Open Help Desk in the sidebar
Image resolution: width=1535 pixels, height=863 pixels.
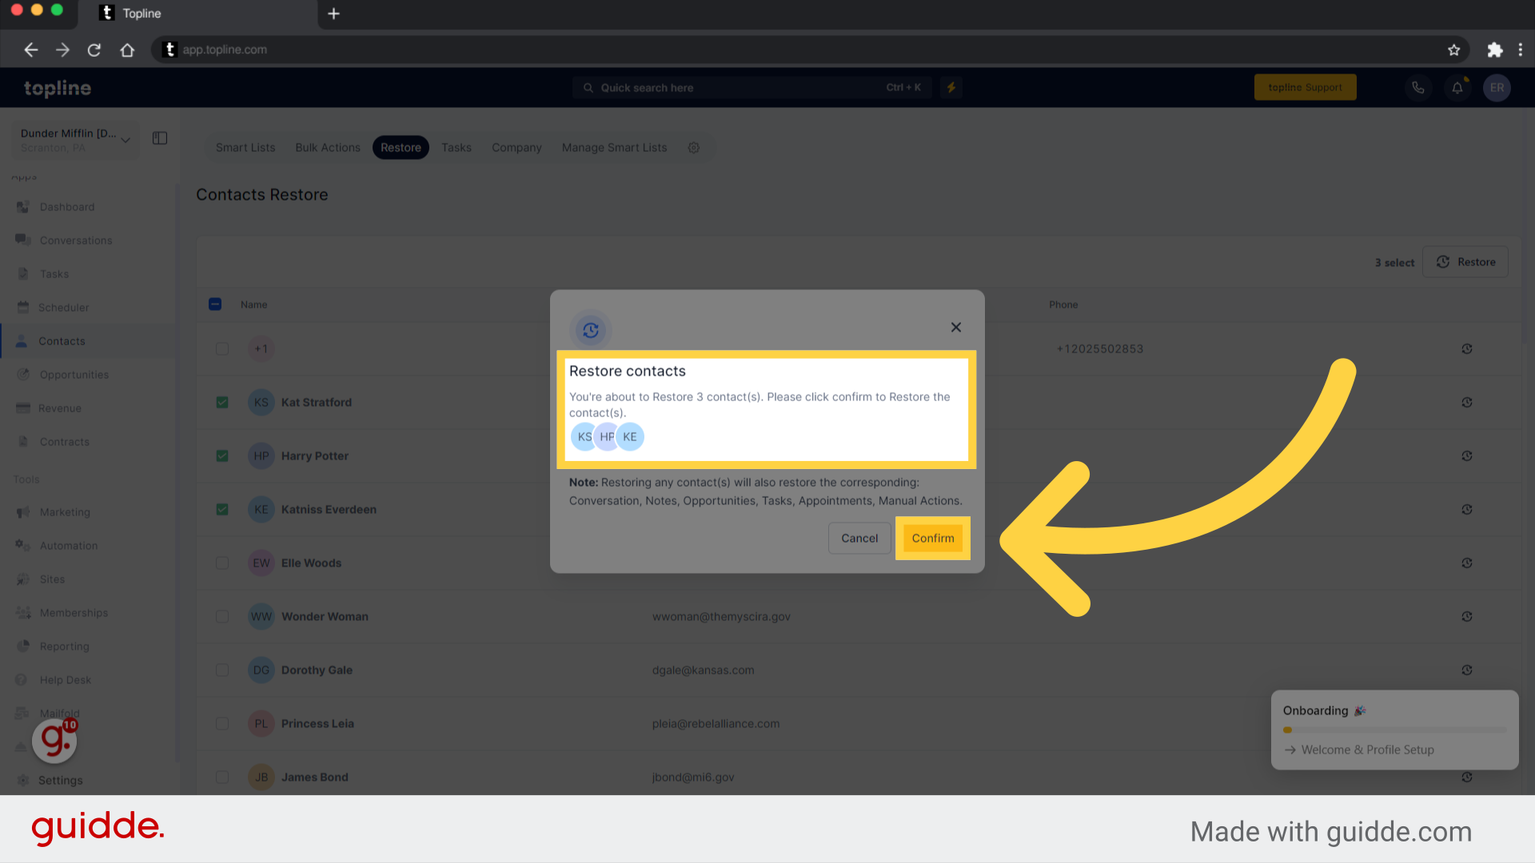pos(66,680)
